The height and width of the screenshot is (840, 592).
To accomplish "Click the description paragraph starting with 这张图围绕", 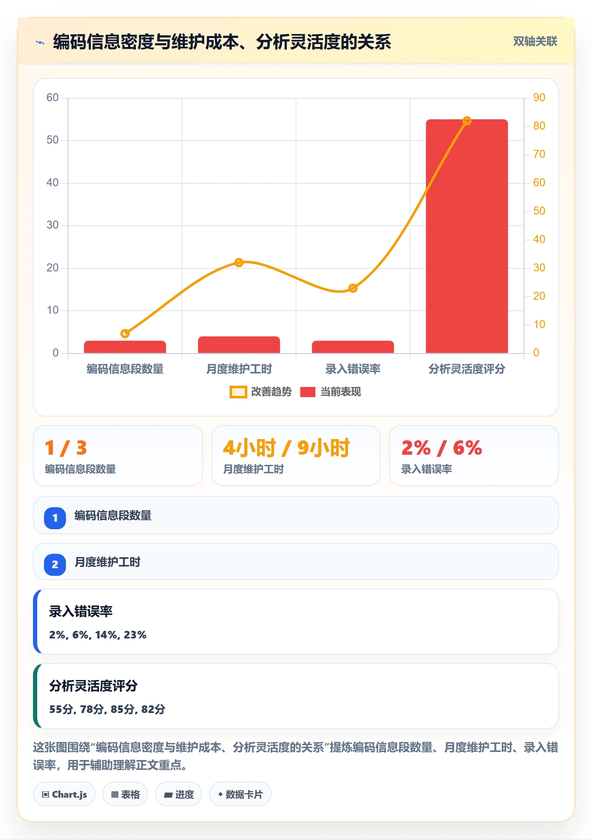I will click(x=296, y=756).
